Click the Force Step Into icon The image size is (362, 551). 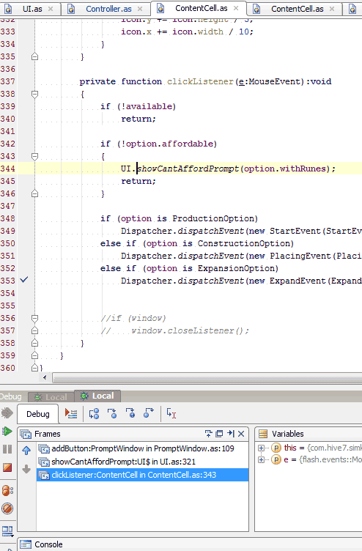coord(130,413)
